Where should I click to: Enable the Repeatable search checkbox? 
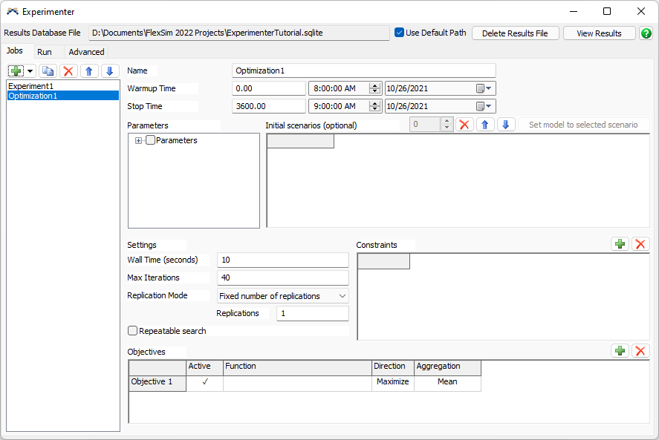tap(133, 331)
